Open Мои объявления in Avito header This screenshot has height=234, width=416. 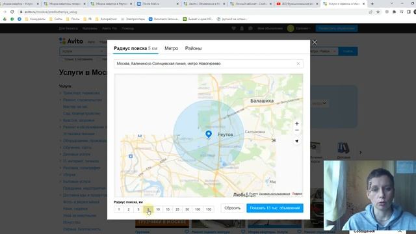coord(270,29)
